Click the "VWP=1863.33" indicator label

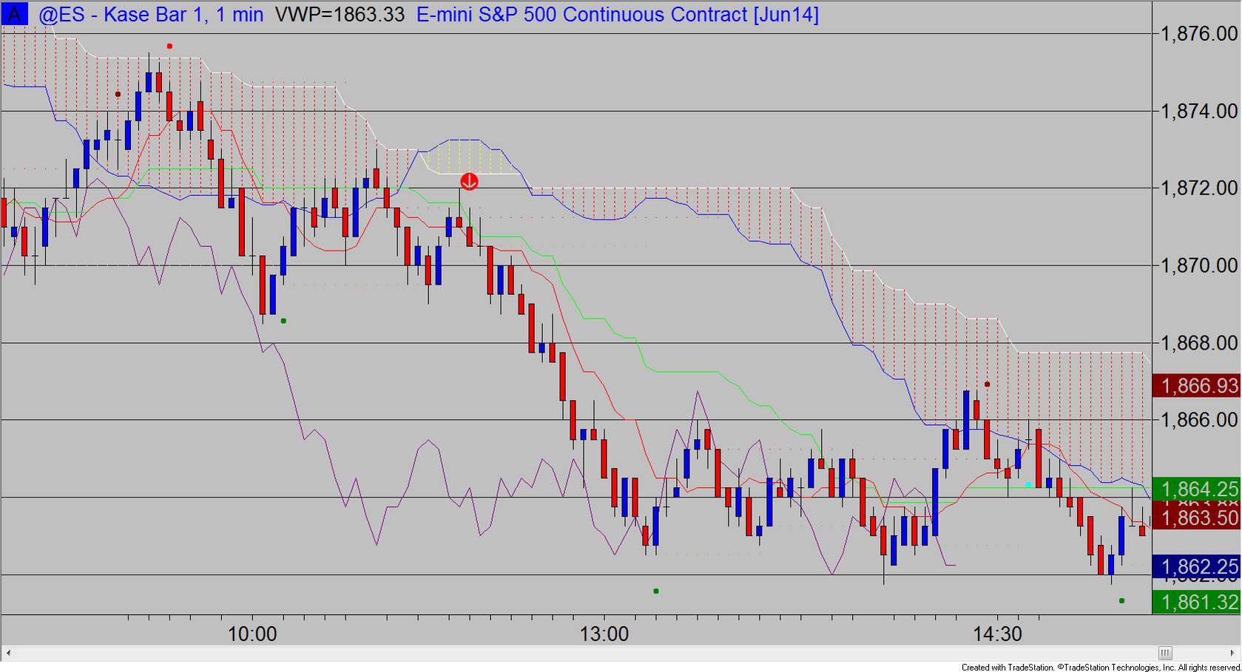coord(340,15)
